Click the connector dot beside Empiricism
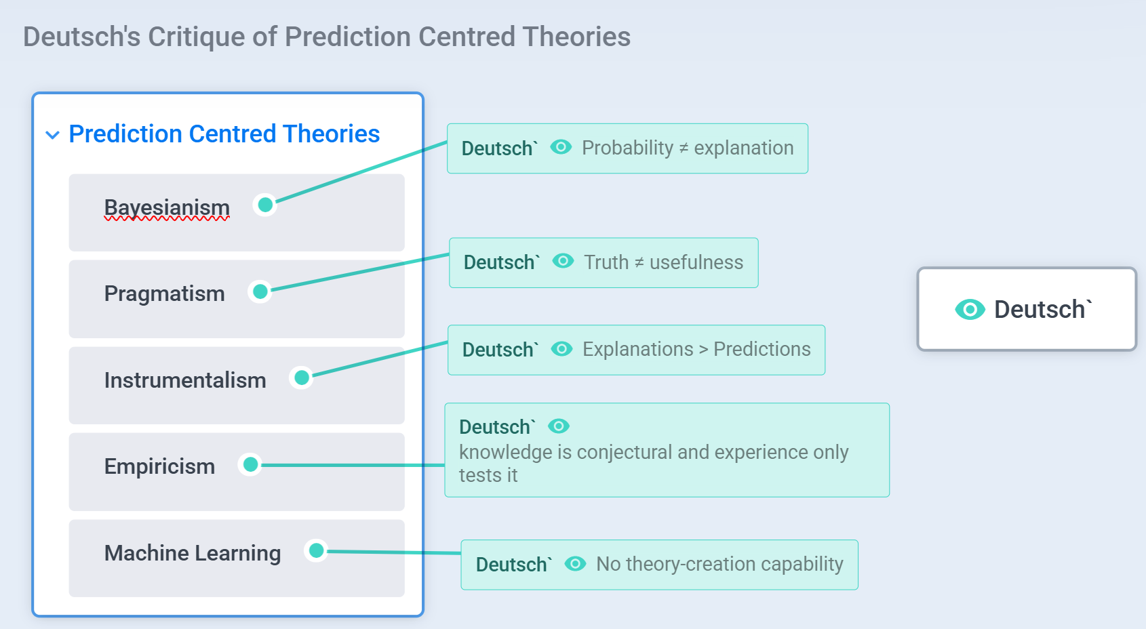Image resolution: width=1146 pixels, height=629 pixels. (250, 464)
